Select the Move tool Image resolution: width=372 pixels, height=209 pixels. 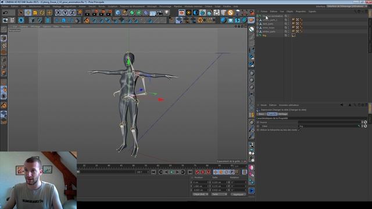click(x=28, y=13)
